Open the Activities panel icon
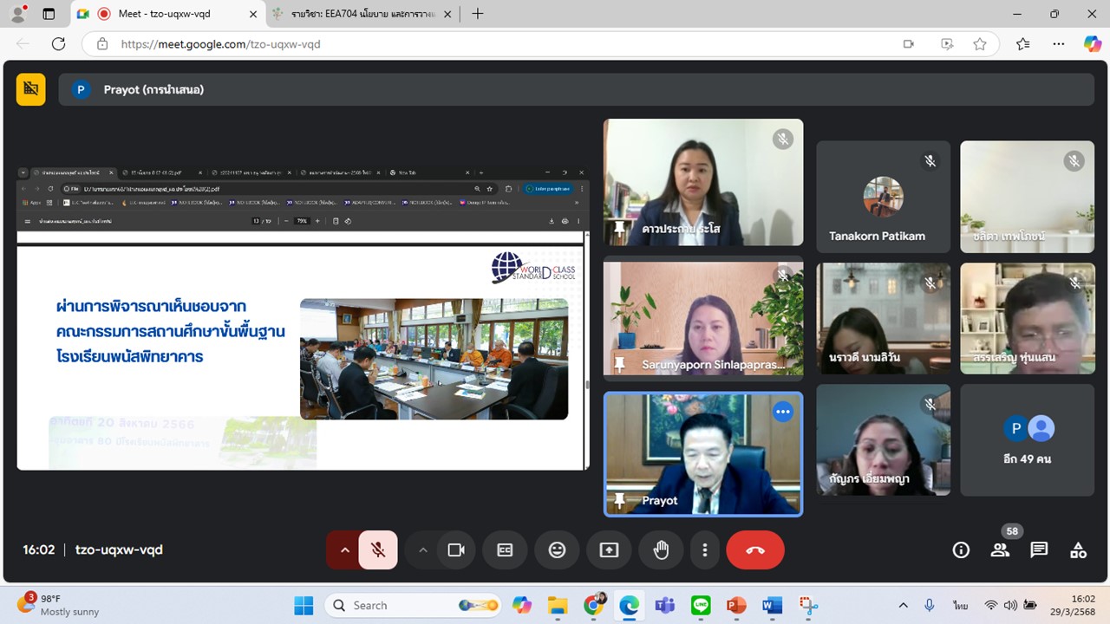Screen dimensions: 1110x624 [x=1078, y=549]
